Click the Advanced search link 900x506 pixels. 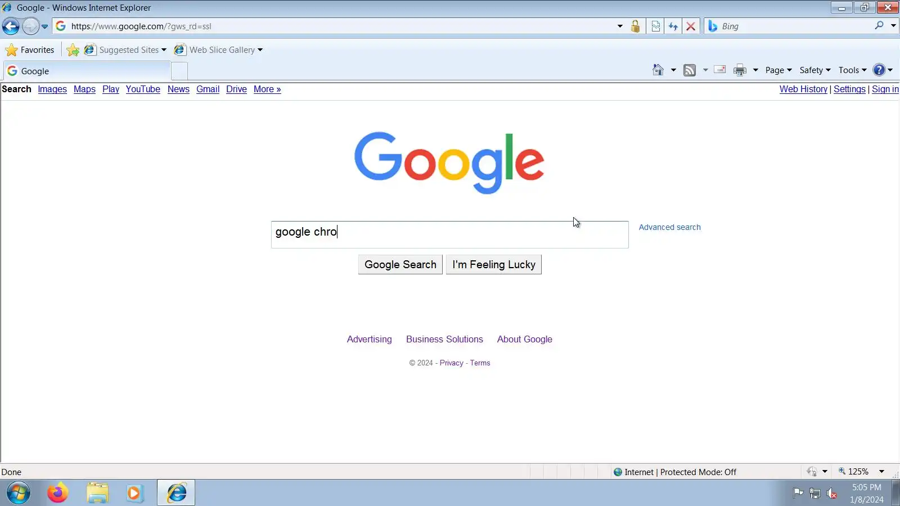pos(669,227)
